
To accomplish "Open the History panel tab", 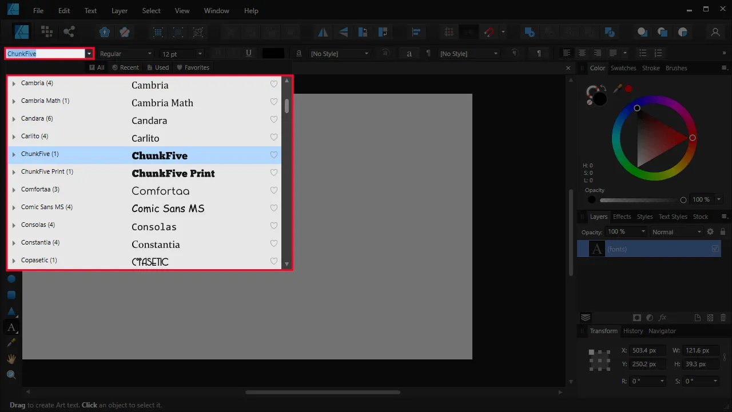I will click(x=633, y=331).
